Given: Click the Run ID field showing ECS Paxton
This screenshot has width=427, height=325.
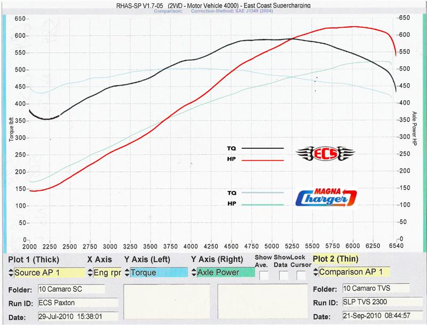Looking at the screenshot, I should 77,303.
